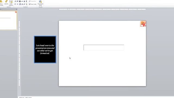The image size is (174, 98).
Task: Insert a Check Box ActiveX control
Action: click(15, 4)
